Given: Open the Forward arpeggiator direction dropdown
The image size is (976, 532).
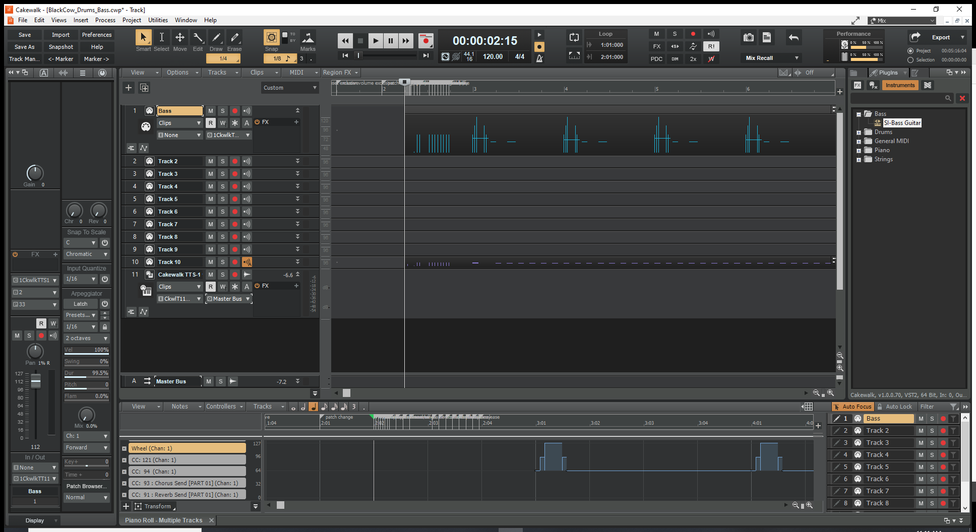Looking at the screenshot, I should [x=87, y=447].
